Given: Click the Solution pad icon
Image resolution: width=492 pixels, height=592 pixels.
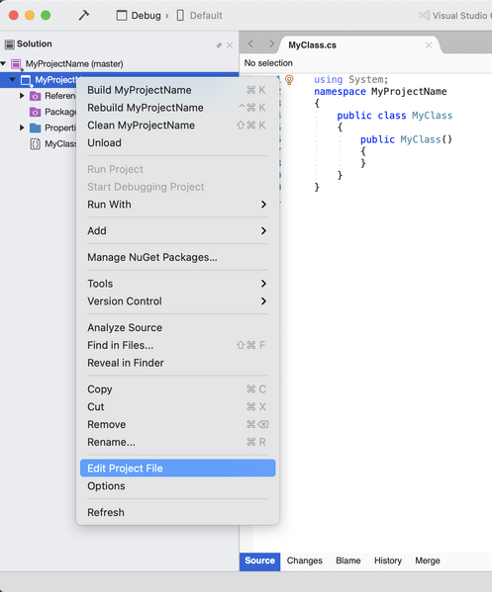Looking at the screenshot, I should [10, 44].
